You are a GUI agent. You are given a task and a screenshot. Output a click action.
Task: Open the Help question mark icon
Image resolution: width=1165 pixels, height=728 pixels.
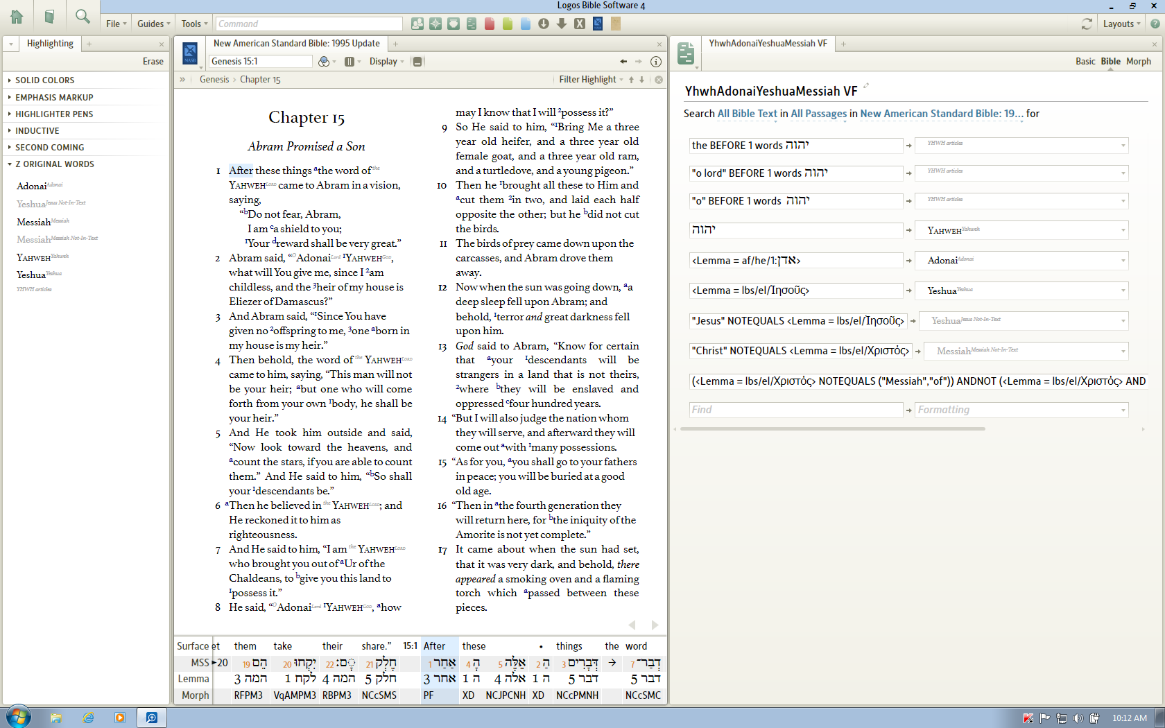click(x=1155, y=24)
